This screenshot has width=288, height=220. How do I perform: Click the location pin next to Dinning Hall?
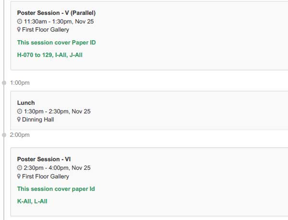[x=19, y=120]
